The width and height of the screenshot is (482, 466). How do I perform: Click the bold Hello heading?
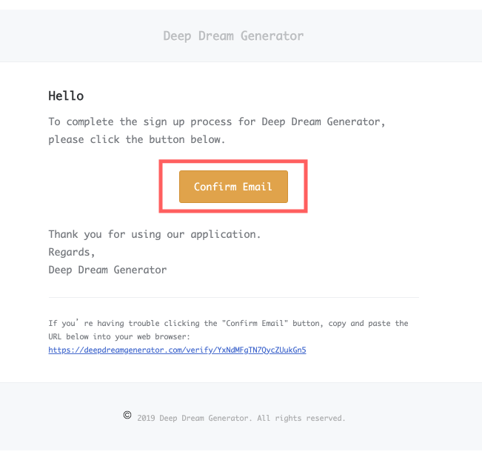point(66,96)
